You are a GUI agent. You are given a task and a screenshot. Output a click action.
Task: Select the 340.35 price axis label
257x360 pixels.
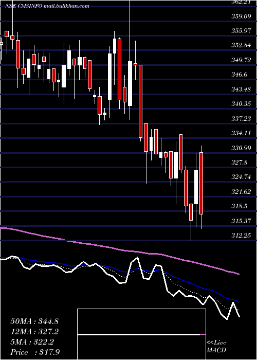[x=241, y=104]
